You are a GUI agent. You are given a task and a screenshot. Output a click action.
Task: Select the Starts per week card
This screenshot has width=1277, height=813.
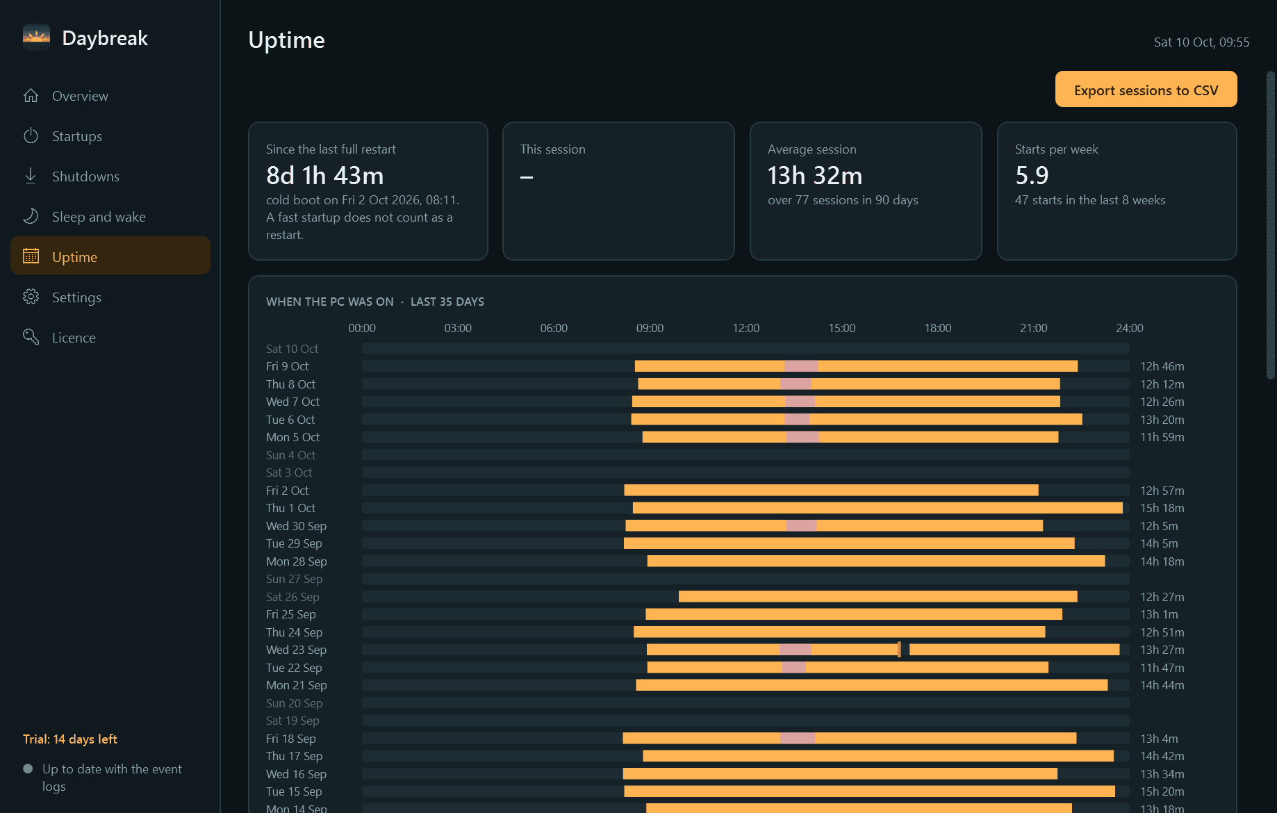pyautogui.click(x=1117, y=191)
